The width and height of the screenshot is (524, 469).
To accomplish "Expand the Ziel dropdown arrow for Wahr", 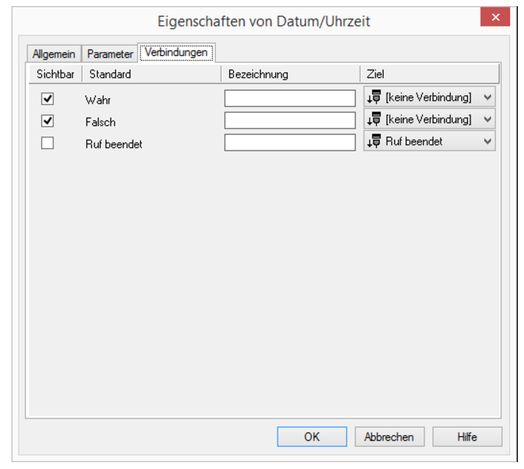I will 487,97.
